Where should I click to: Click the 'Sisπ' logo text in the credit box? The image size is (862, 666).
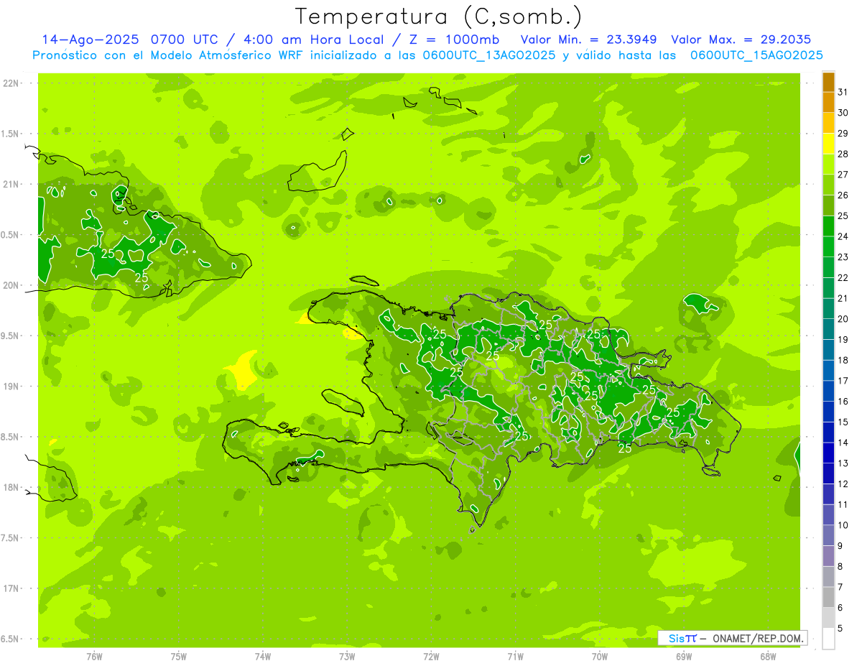682,638
